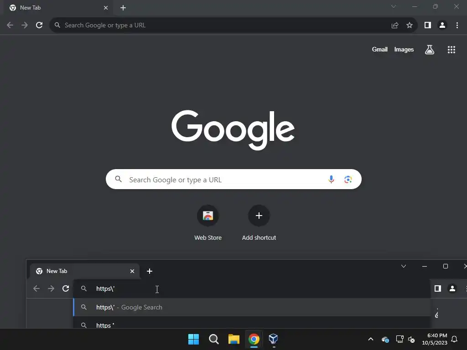Viewport: 467px width, 350px height.
Task: Click the OneDrive cloud tray icon
Action: tap(385, 339)
